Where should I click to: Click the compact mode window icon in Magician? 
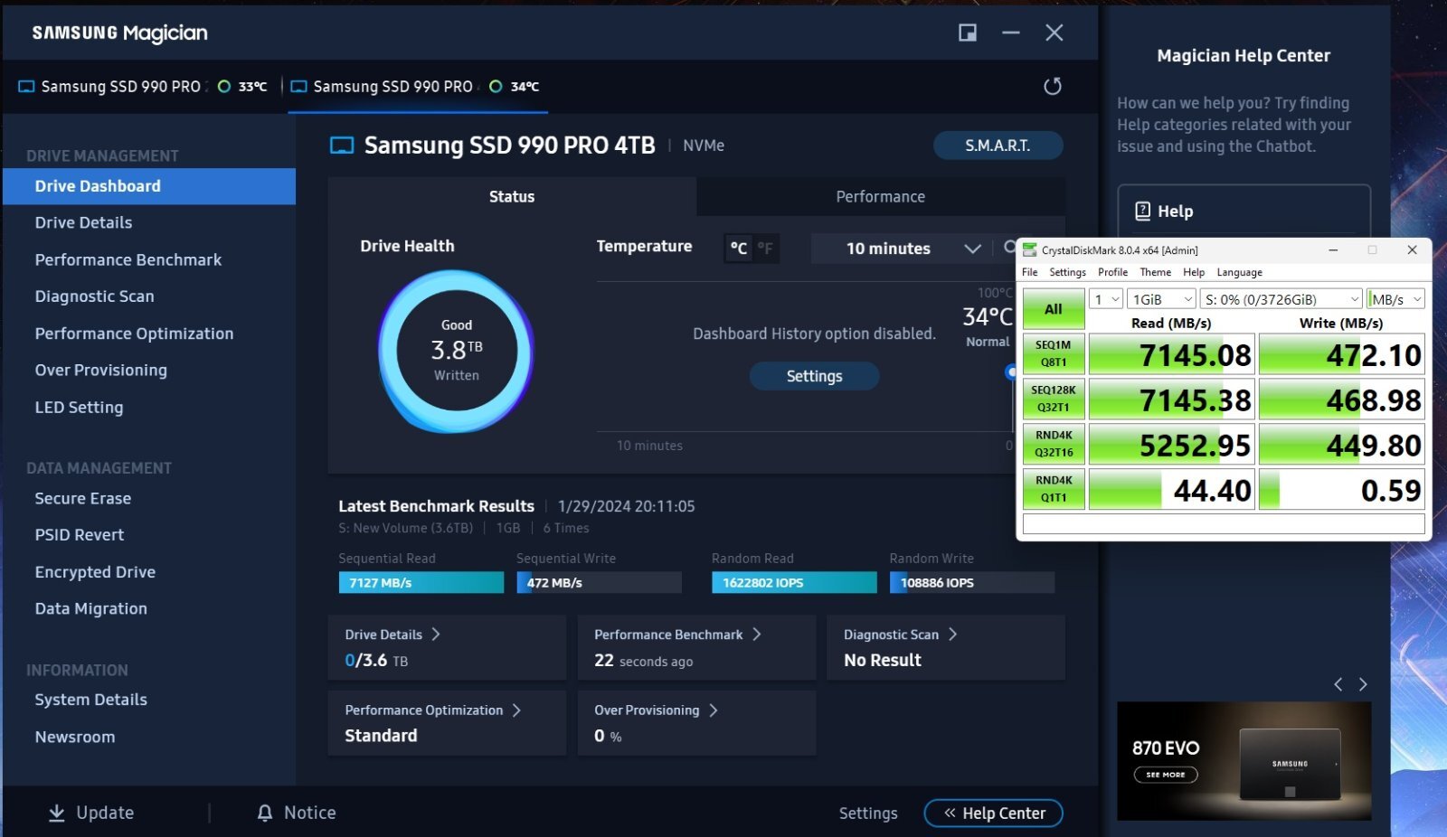[x=968, y=33]
